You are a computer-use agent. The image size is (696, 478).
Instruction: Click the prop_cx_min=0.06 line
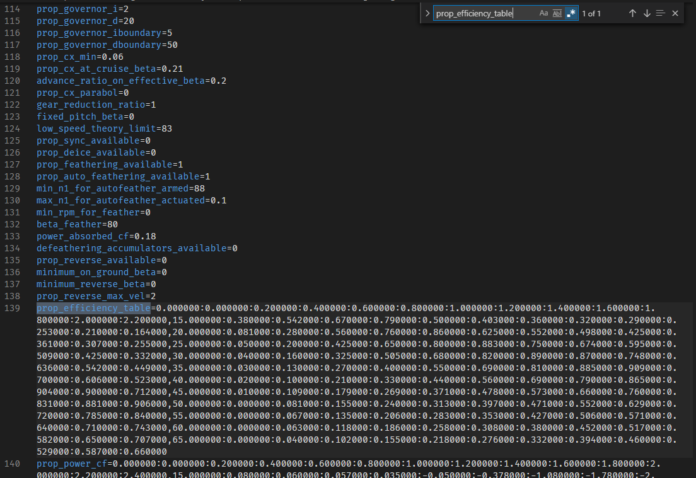pyautogui.click(x=80, y=57)
